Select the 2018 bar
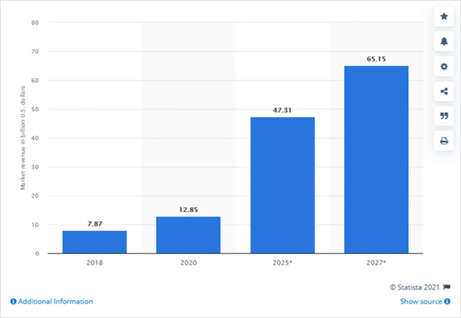This screenshot has height=318, width=461. point(95,242)
